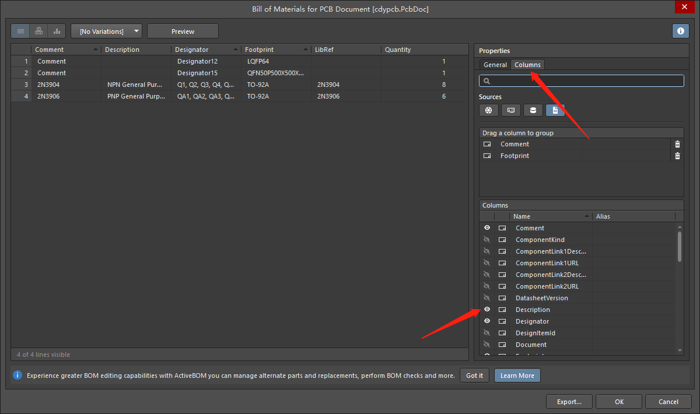Viewport: 700px width, 414px height.
Task: Confirm with the OK button
Action: tap(619, 401)
